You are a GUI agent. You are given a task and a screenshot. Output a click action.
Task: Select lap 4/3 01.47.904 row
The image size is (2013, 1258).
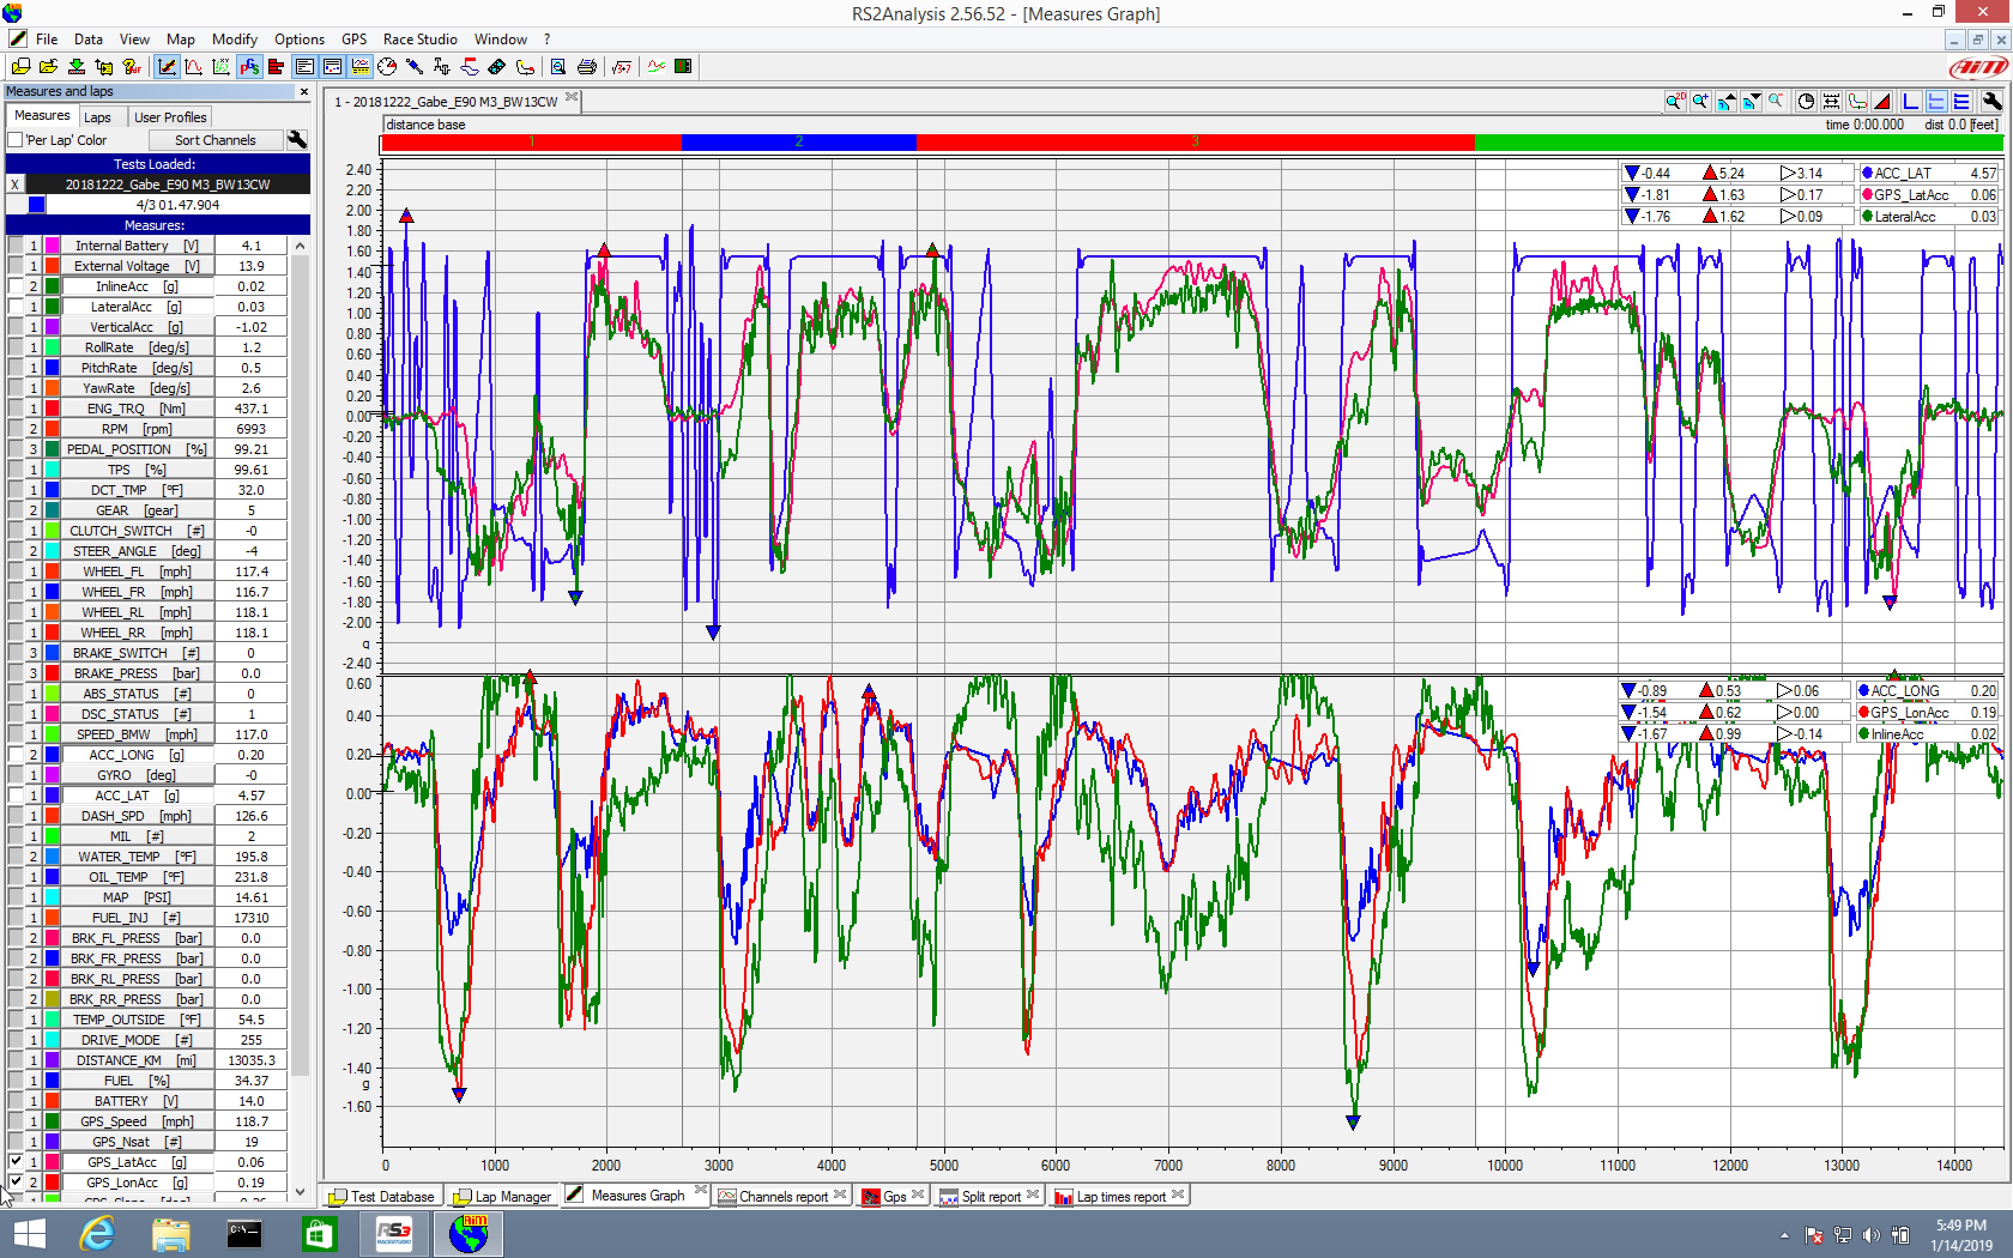coord(177,204)
